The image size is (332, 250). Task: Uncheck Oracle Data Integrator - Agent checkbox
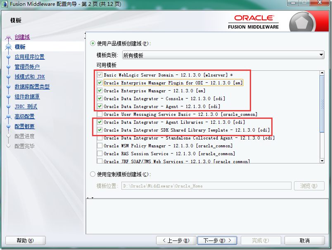[100, 106]
